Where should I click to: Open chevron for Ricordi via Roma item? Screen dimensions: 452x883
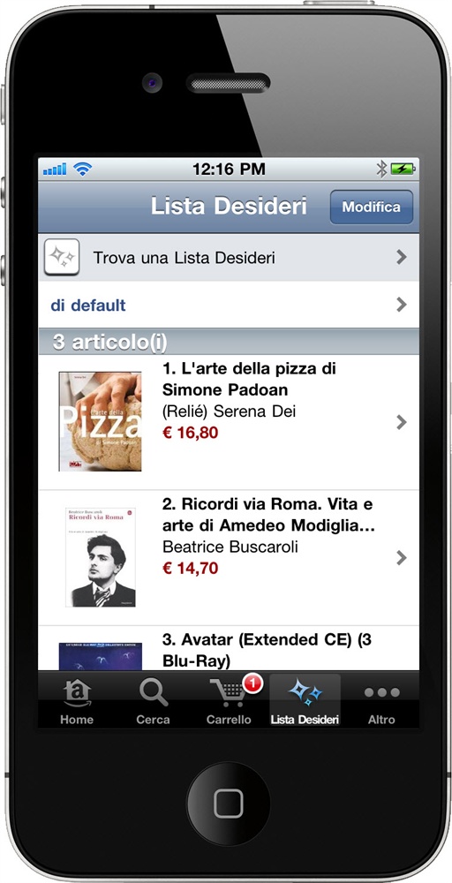point(402,557)
